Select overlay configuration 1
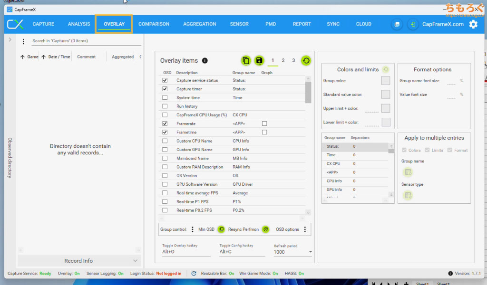The width and height of the screenshot is (487, 285). pyautogui.click(x=273, y=60)
